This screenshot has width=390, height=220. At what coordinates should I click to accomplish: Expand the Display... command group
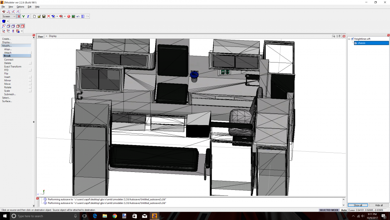click(7, 42)
